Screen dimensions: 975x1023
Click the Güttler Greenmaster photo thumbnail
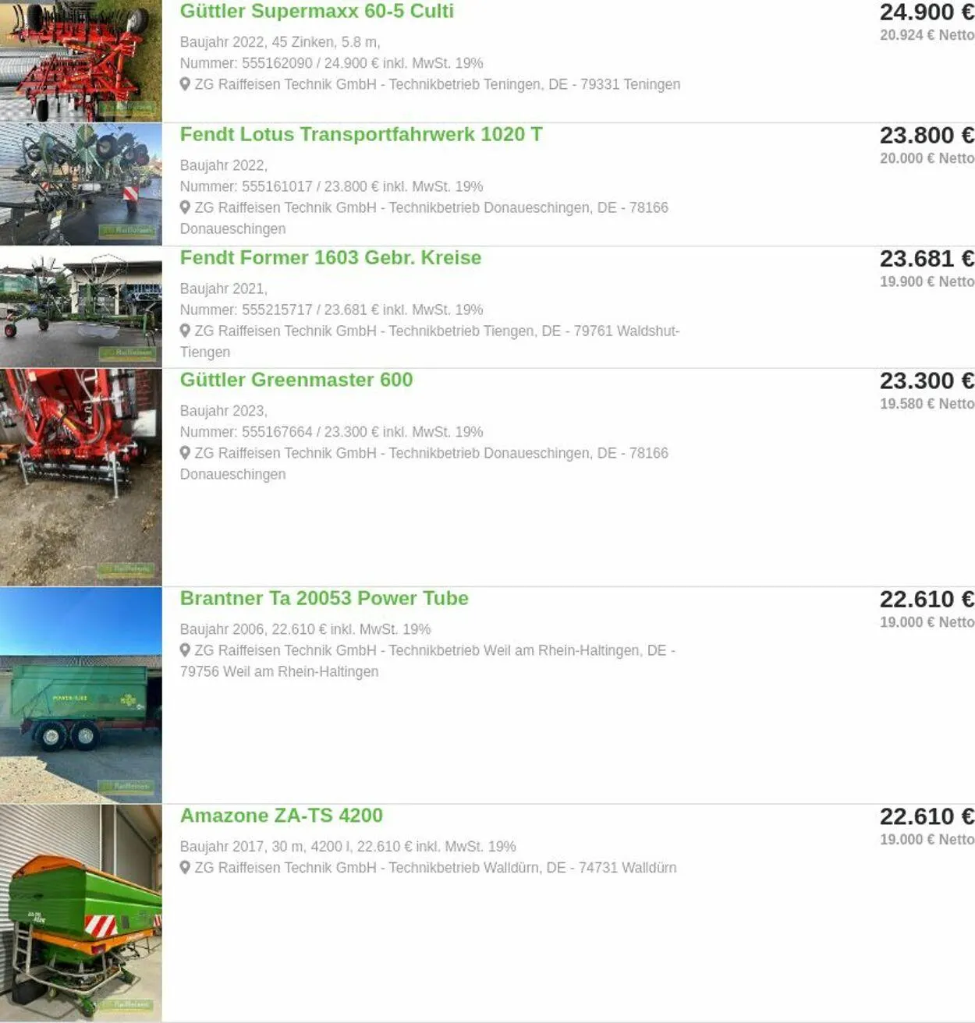click(81, 477)
